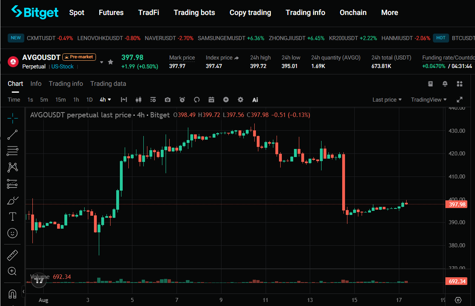Open the More menu
Screen dimensions: 475x306
390,13
